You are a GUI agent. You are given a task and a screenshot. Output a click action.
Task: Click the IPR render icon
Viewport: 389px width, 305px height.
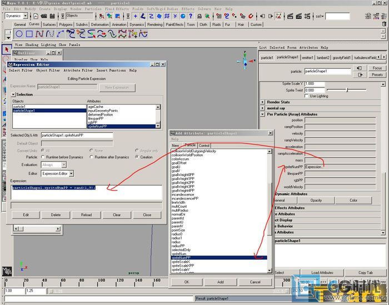(x=299, y=16)
